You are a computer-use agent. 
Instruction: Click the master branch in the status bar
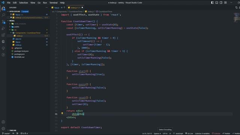coord(6,133)
